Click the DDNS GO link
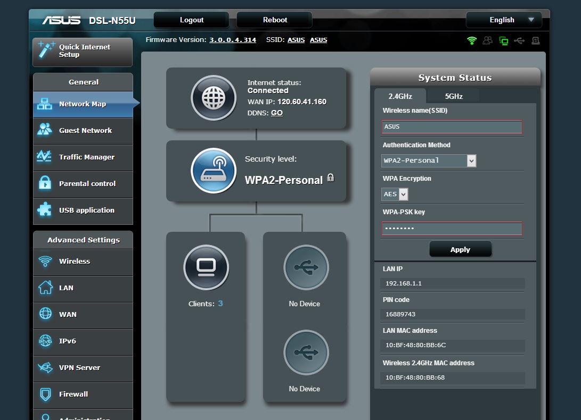 (277, 113)
